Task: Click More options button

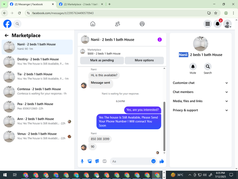Action: coord(144,60)
